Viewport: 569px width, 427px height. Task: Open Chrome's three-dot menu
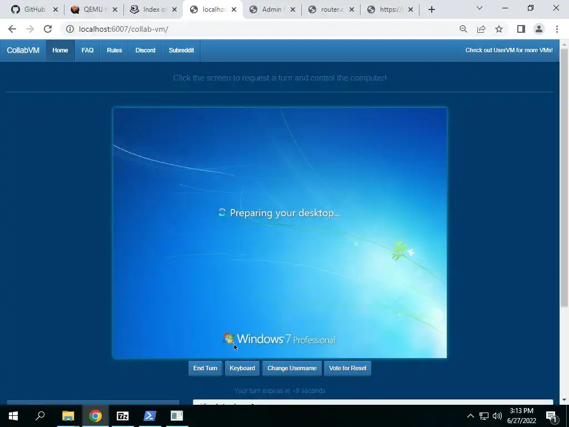click(x=557, y=29)
